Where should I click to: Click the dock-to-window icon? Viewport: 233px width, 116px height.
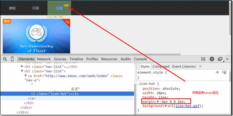click(x=220, y=59)
